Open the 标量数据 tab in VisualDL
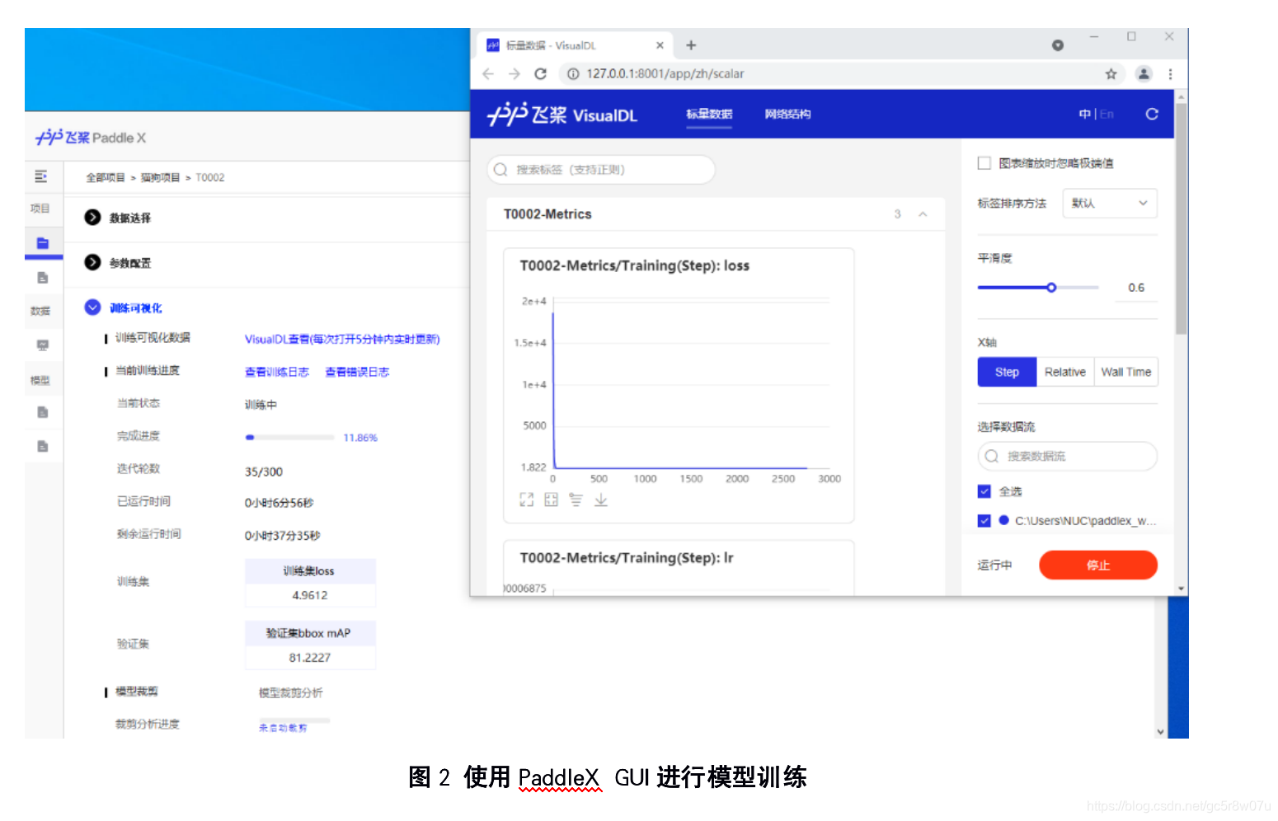This screenshot has height=821, width=1278. click(x=709, y=114)
